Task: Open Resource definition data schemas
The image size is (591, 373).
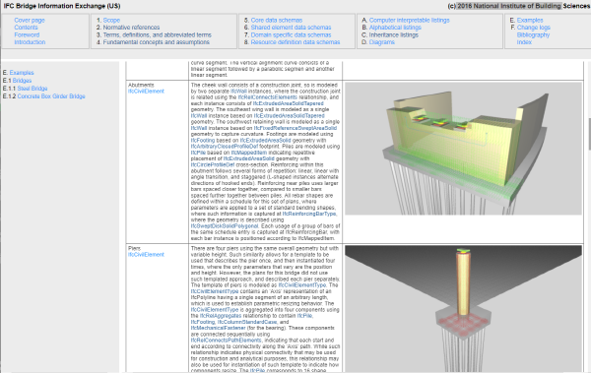Action: 295,42
